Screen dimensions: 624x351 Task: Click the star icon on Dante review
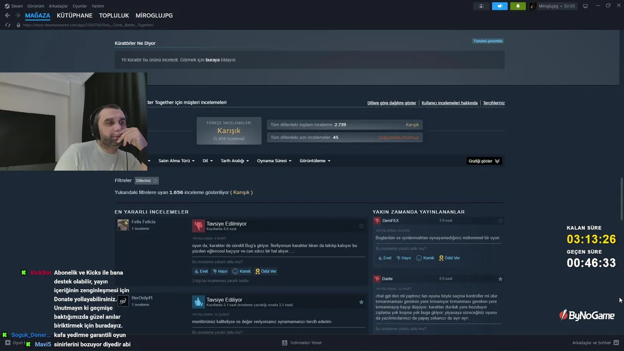coord(500,279)
